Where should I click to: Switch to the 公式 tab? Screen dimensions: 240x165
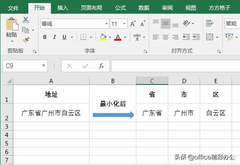tap(120, 8)
